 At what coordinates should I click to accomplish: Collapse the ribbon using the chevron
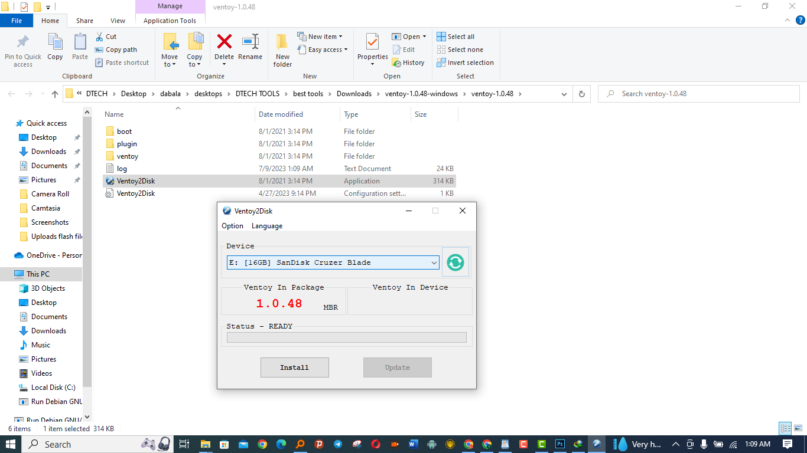click(786, 20)
